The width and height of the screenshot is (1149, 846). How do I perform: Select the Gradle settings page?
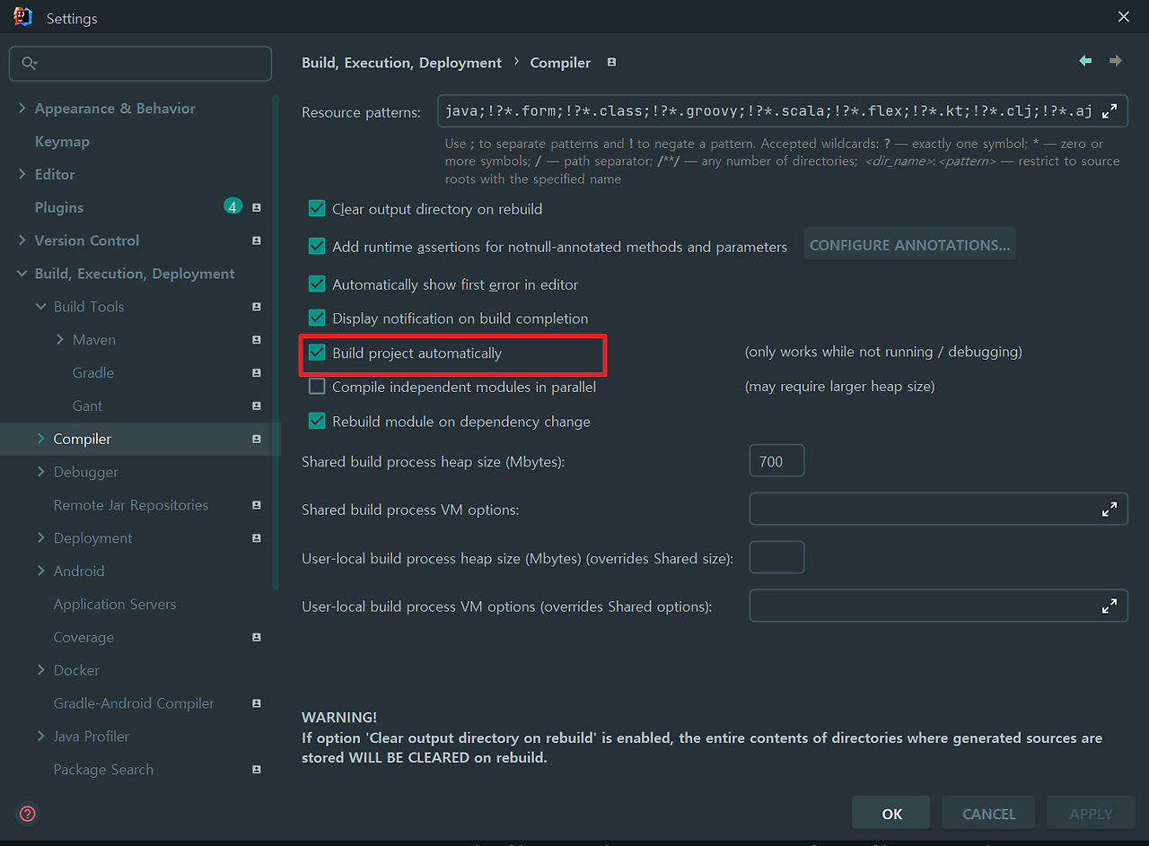[x=93, y=372]
